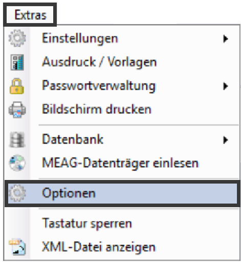The height and width of the screenshot is (262, 241).
Task: Click the XML file icon
Action: click(17, 247)
